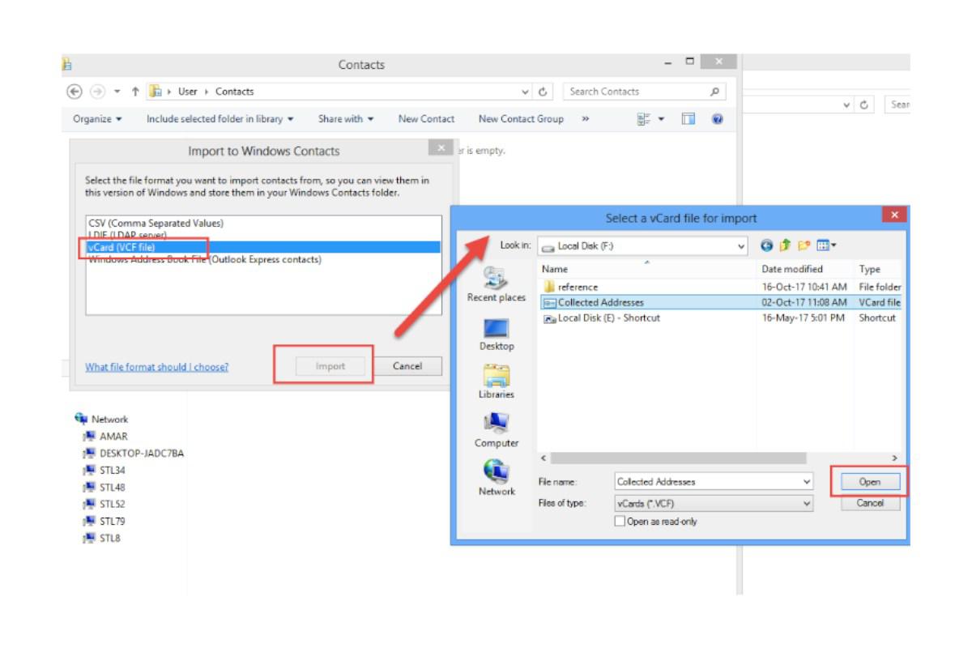This screenshot has height=648, width=972.
Task: Expand the File name combo box arrow
Action: click(807, 482)
